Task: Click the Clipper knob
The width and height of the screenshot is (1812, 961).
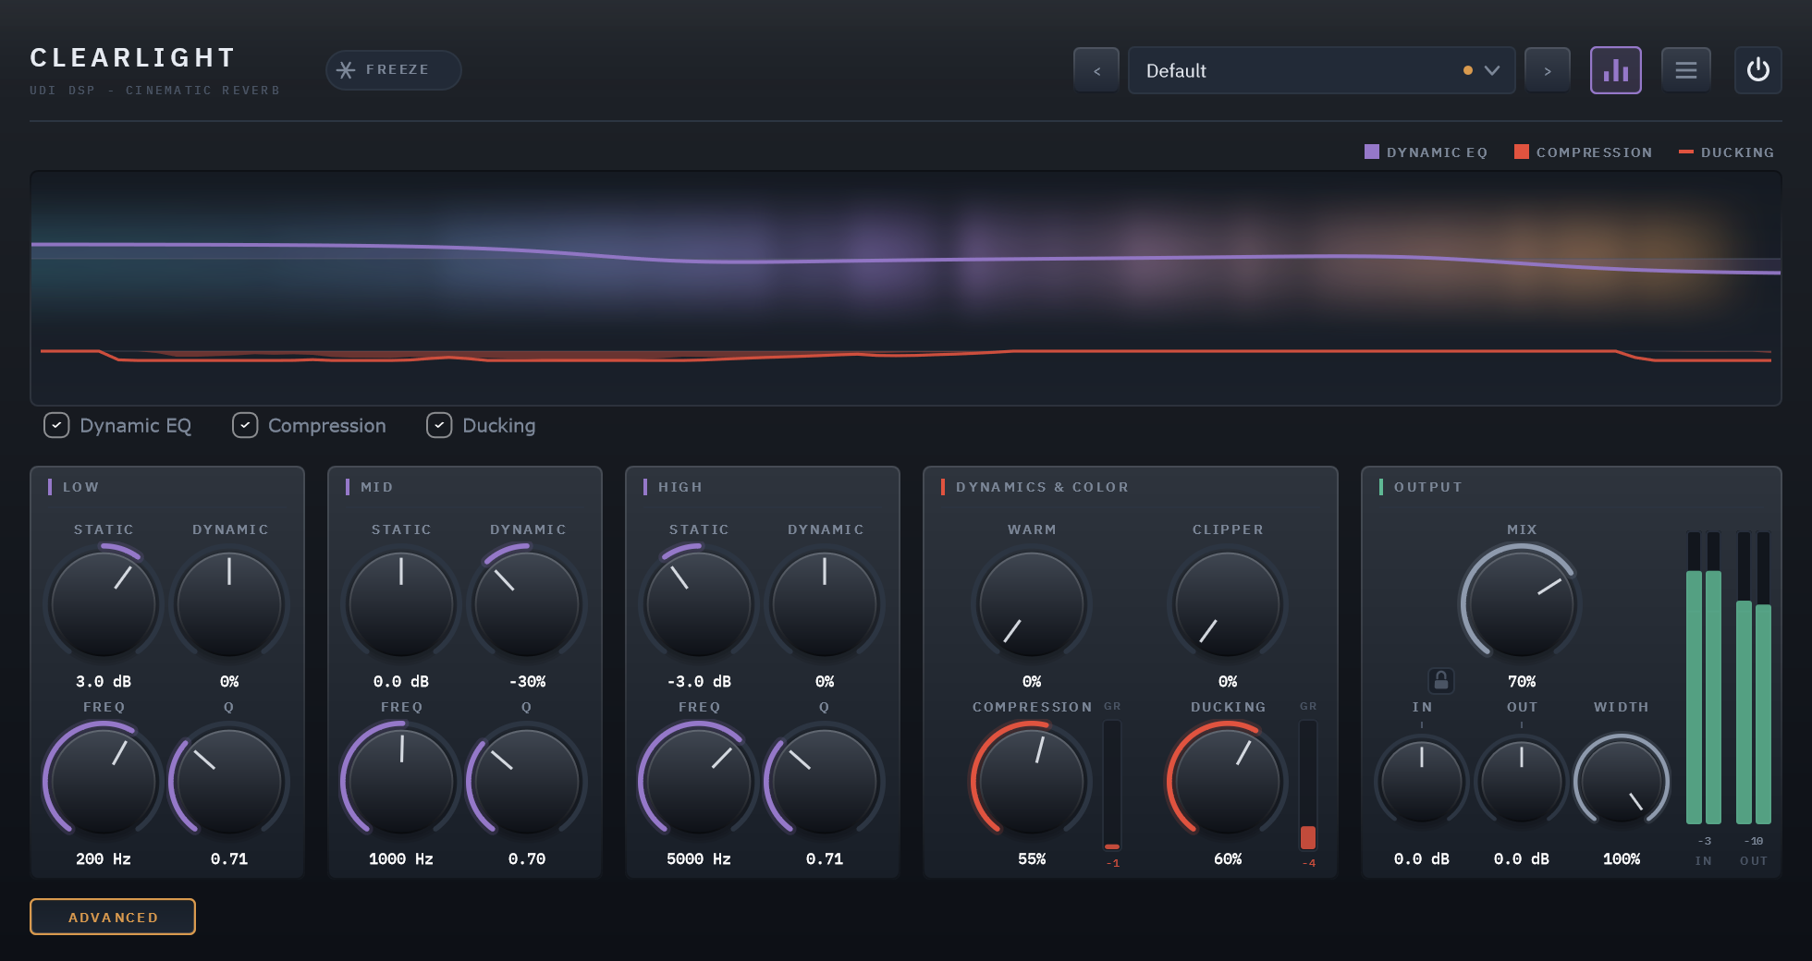Action: 1228,604
